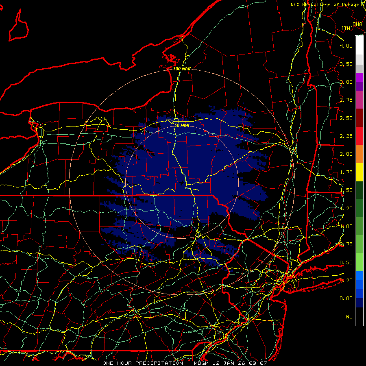Click the ND legend label
The width and height of the screenshot is (366, 366).
(x=349, y=317)
